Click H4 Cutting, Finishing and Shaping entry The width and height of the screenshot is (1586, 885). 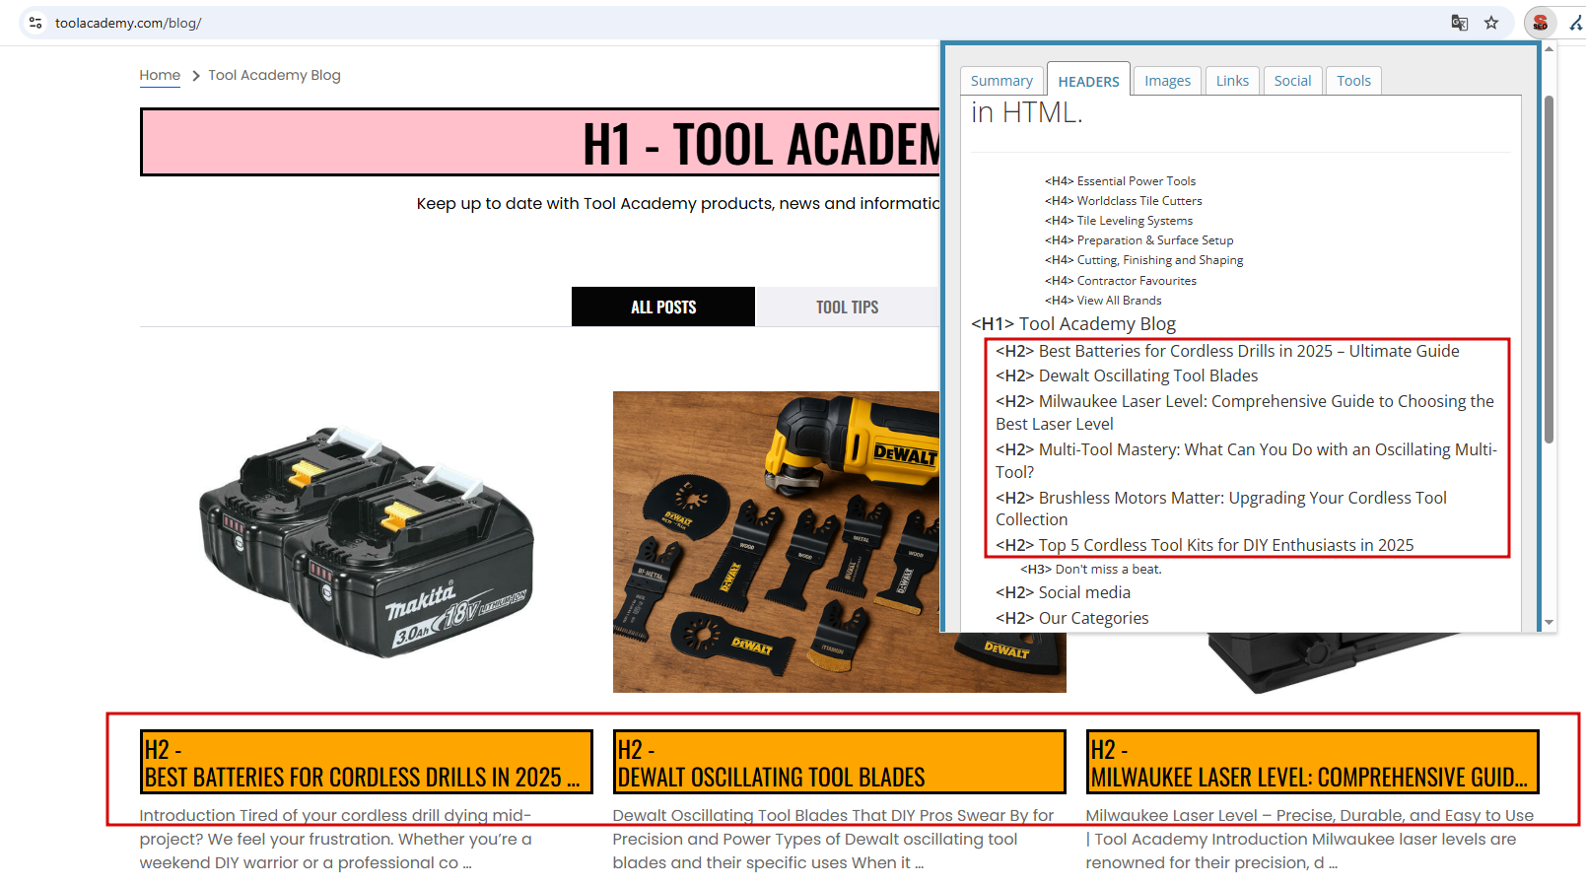click(x=1144, y=260)
